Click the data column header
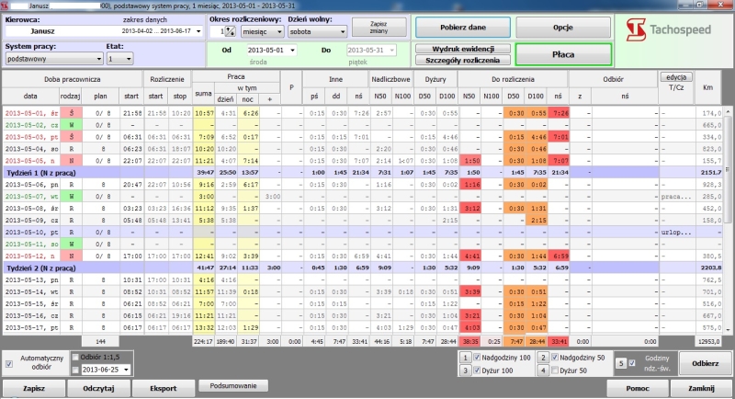This screenshot has width=735, height=399. [x=30, y=96]
